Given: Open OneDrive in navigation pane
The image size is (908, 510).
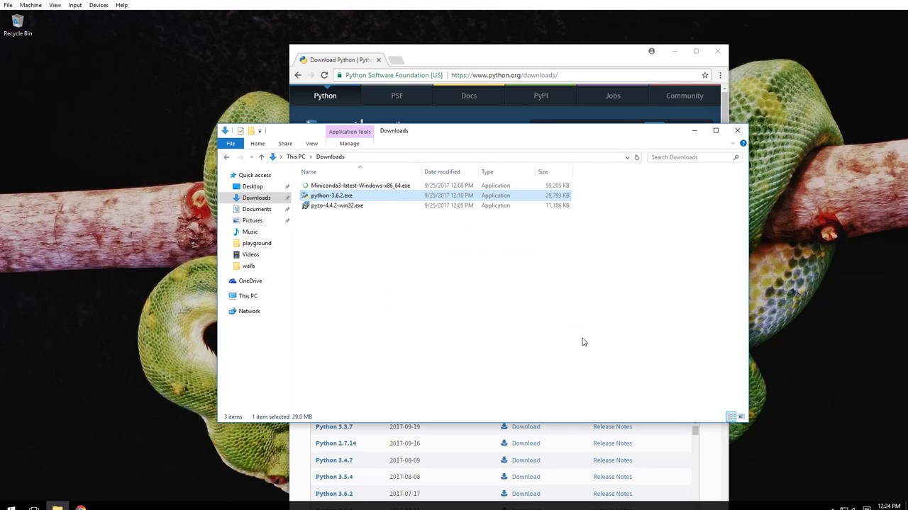Looking at the screenshot, I should click(x=250, y=281).
